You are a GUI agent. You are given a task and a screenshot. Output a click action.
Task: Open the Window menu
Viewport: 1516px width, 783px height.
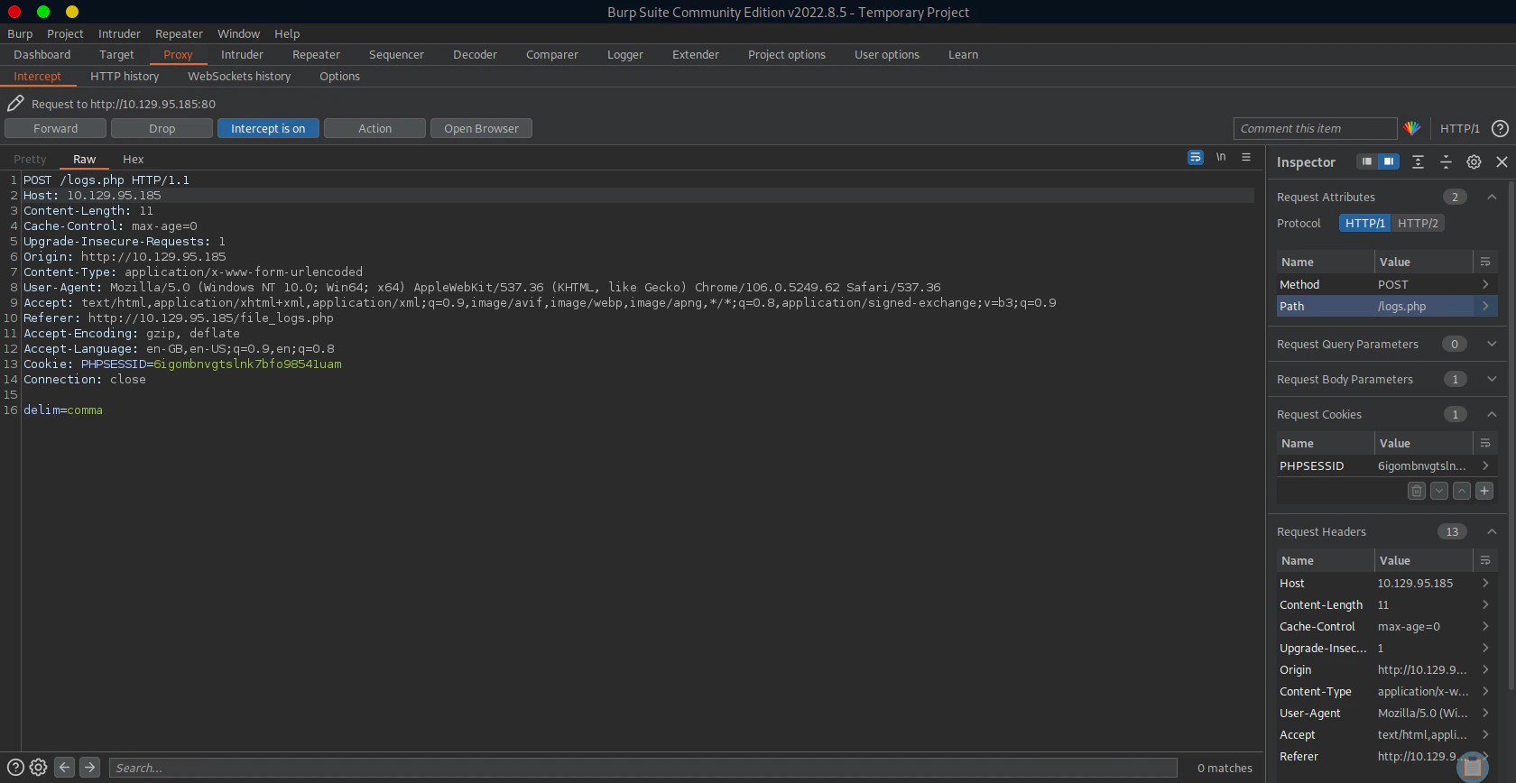tap(238, 33)
